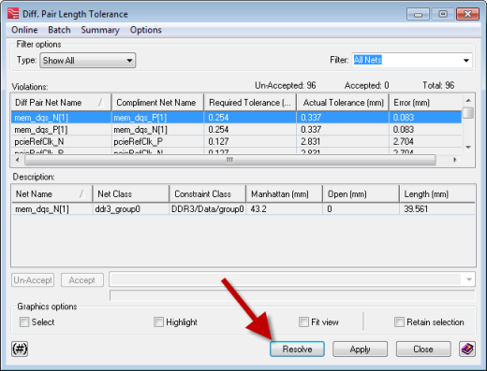
Task: Click the Apply button
Action: (x=360, y=349)
